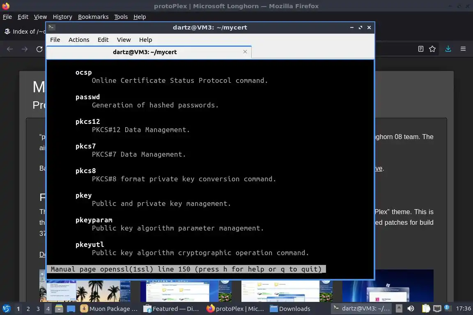The height and width of the screenshot is (315, 473).
Task: Click the Firefox logo in title bar
Action: pyautogui.click(x=6, y=6)
